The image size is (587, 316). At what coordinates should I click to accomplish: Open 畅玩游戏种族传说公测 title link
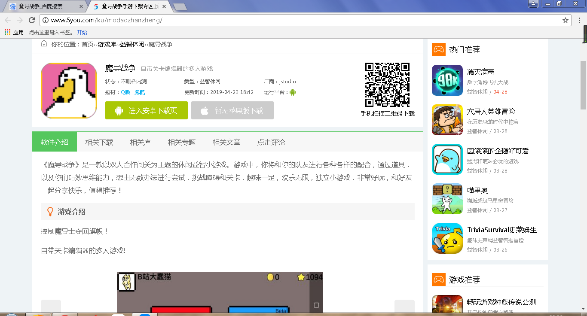501,302
